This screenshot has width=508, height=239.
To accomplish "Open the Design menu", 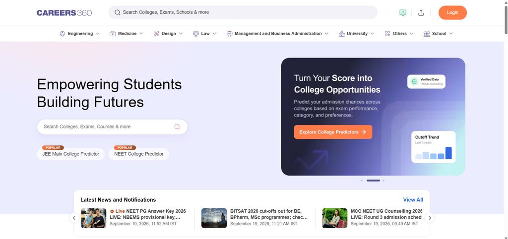I will click(168, 33).
